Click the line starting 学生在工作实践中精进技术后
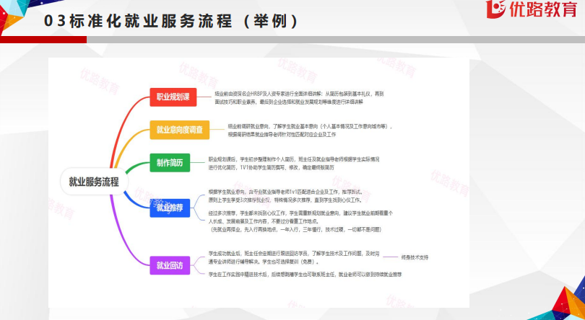The width and height of the screenshot is (585, 320). [x=305, y=274]
